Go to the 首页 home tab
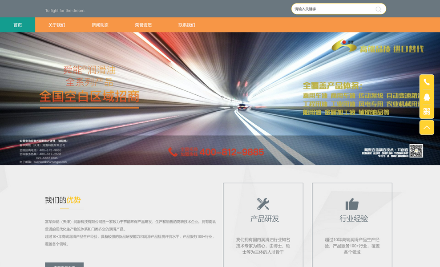440x267 pixels. click(x=17, y=25)
